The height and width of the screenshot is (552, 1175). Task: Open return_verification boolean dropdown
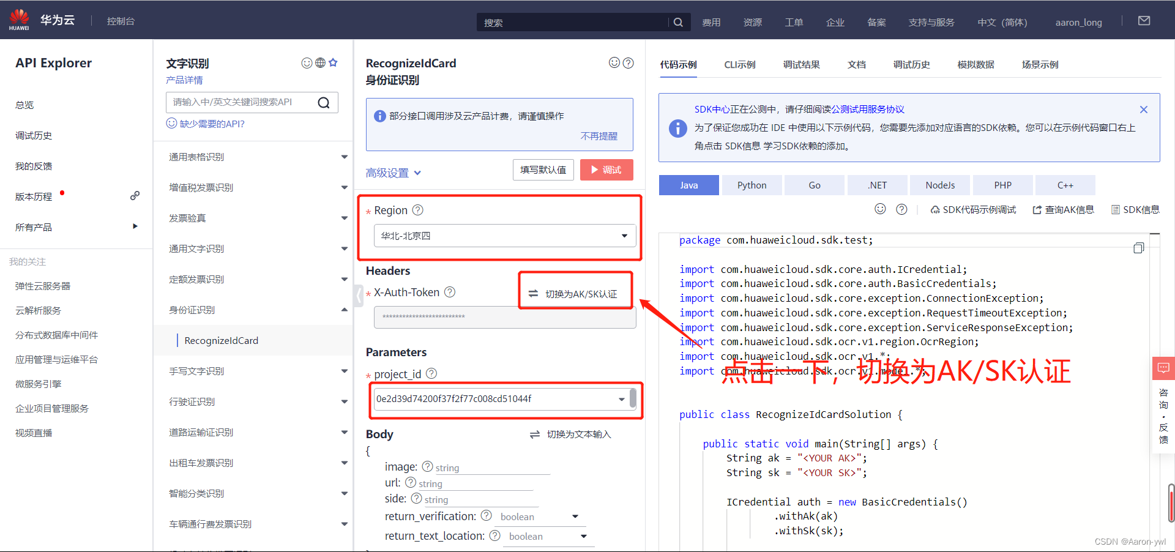(539, 517)
